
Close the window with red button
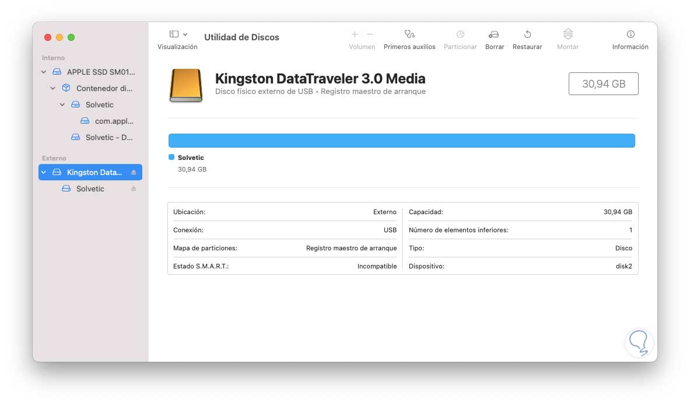tap(47, 37)
